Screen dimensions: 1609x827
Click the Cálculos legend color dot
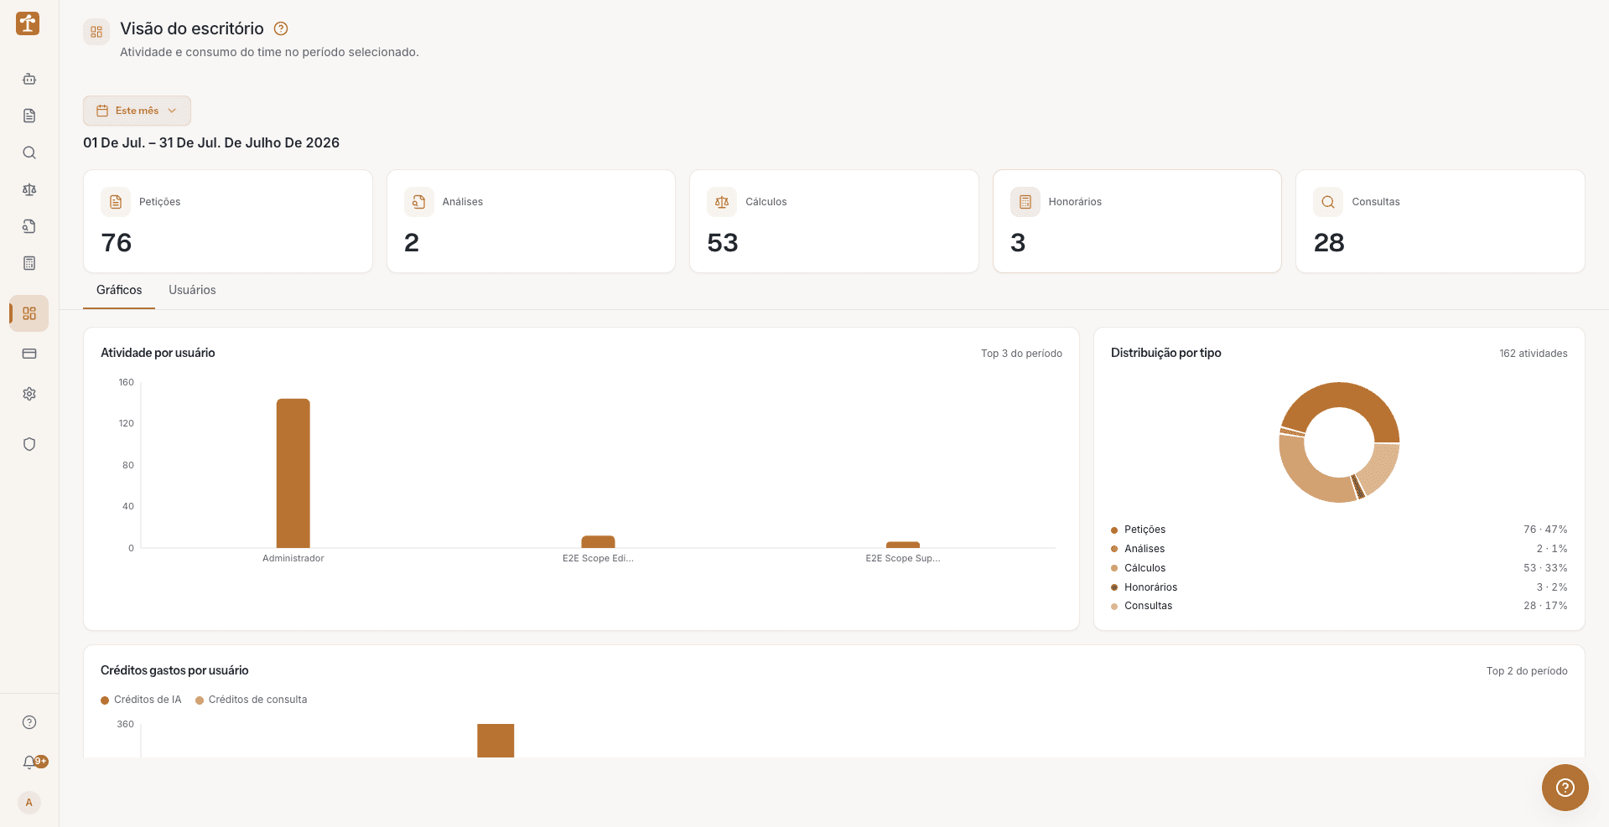pos(1114,568)
